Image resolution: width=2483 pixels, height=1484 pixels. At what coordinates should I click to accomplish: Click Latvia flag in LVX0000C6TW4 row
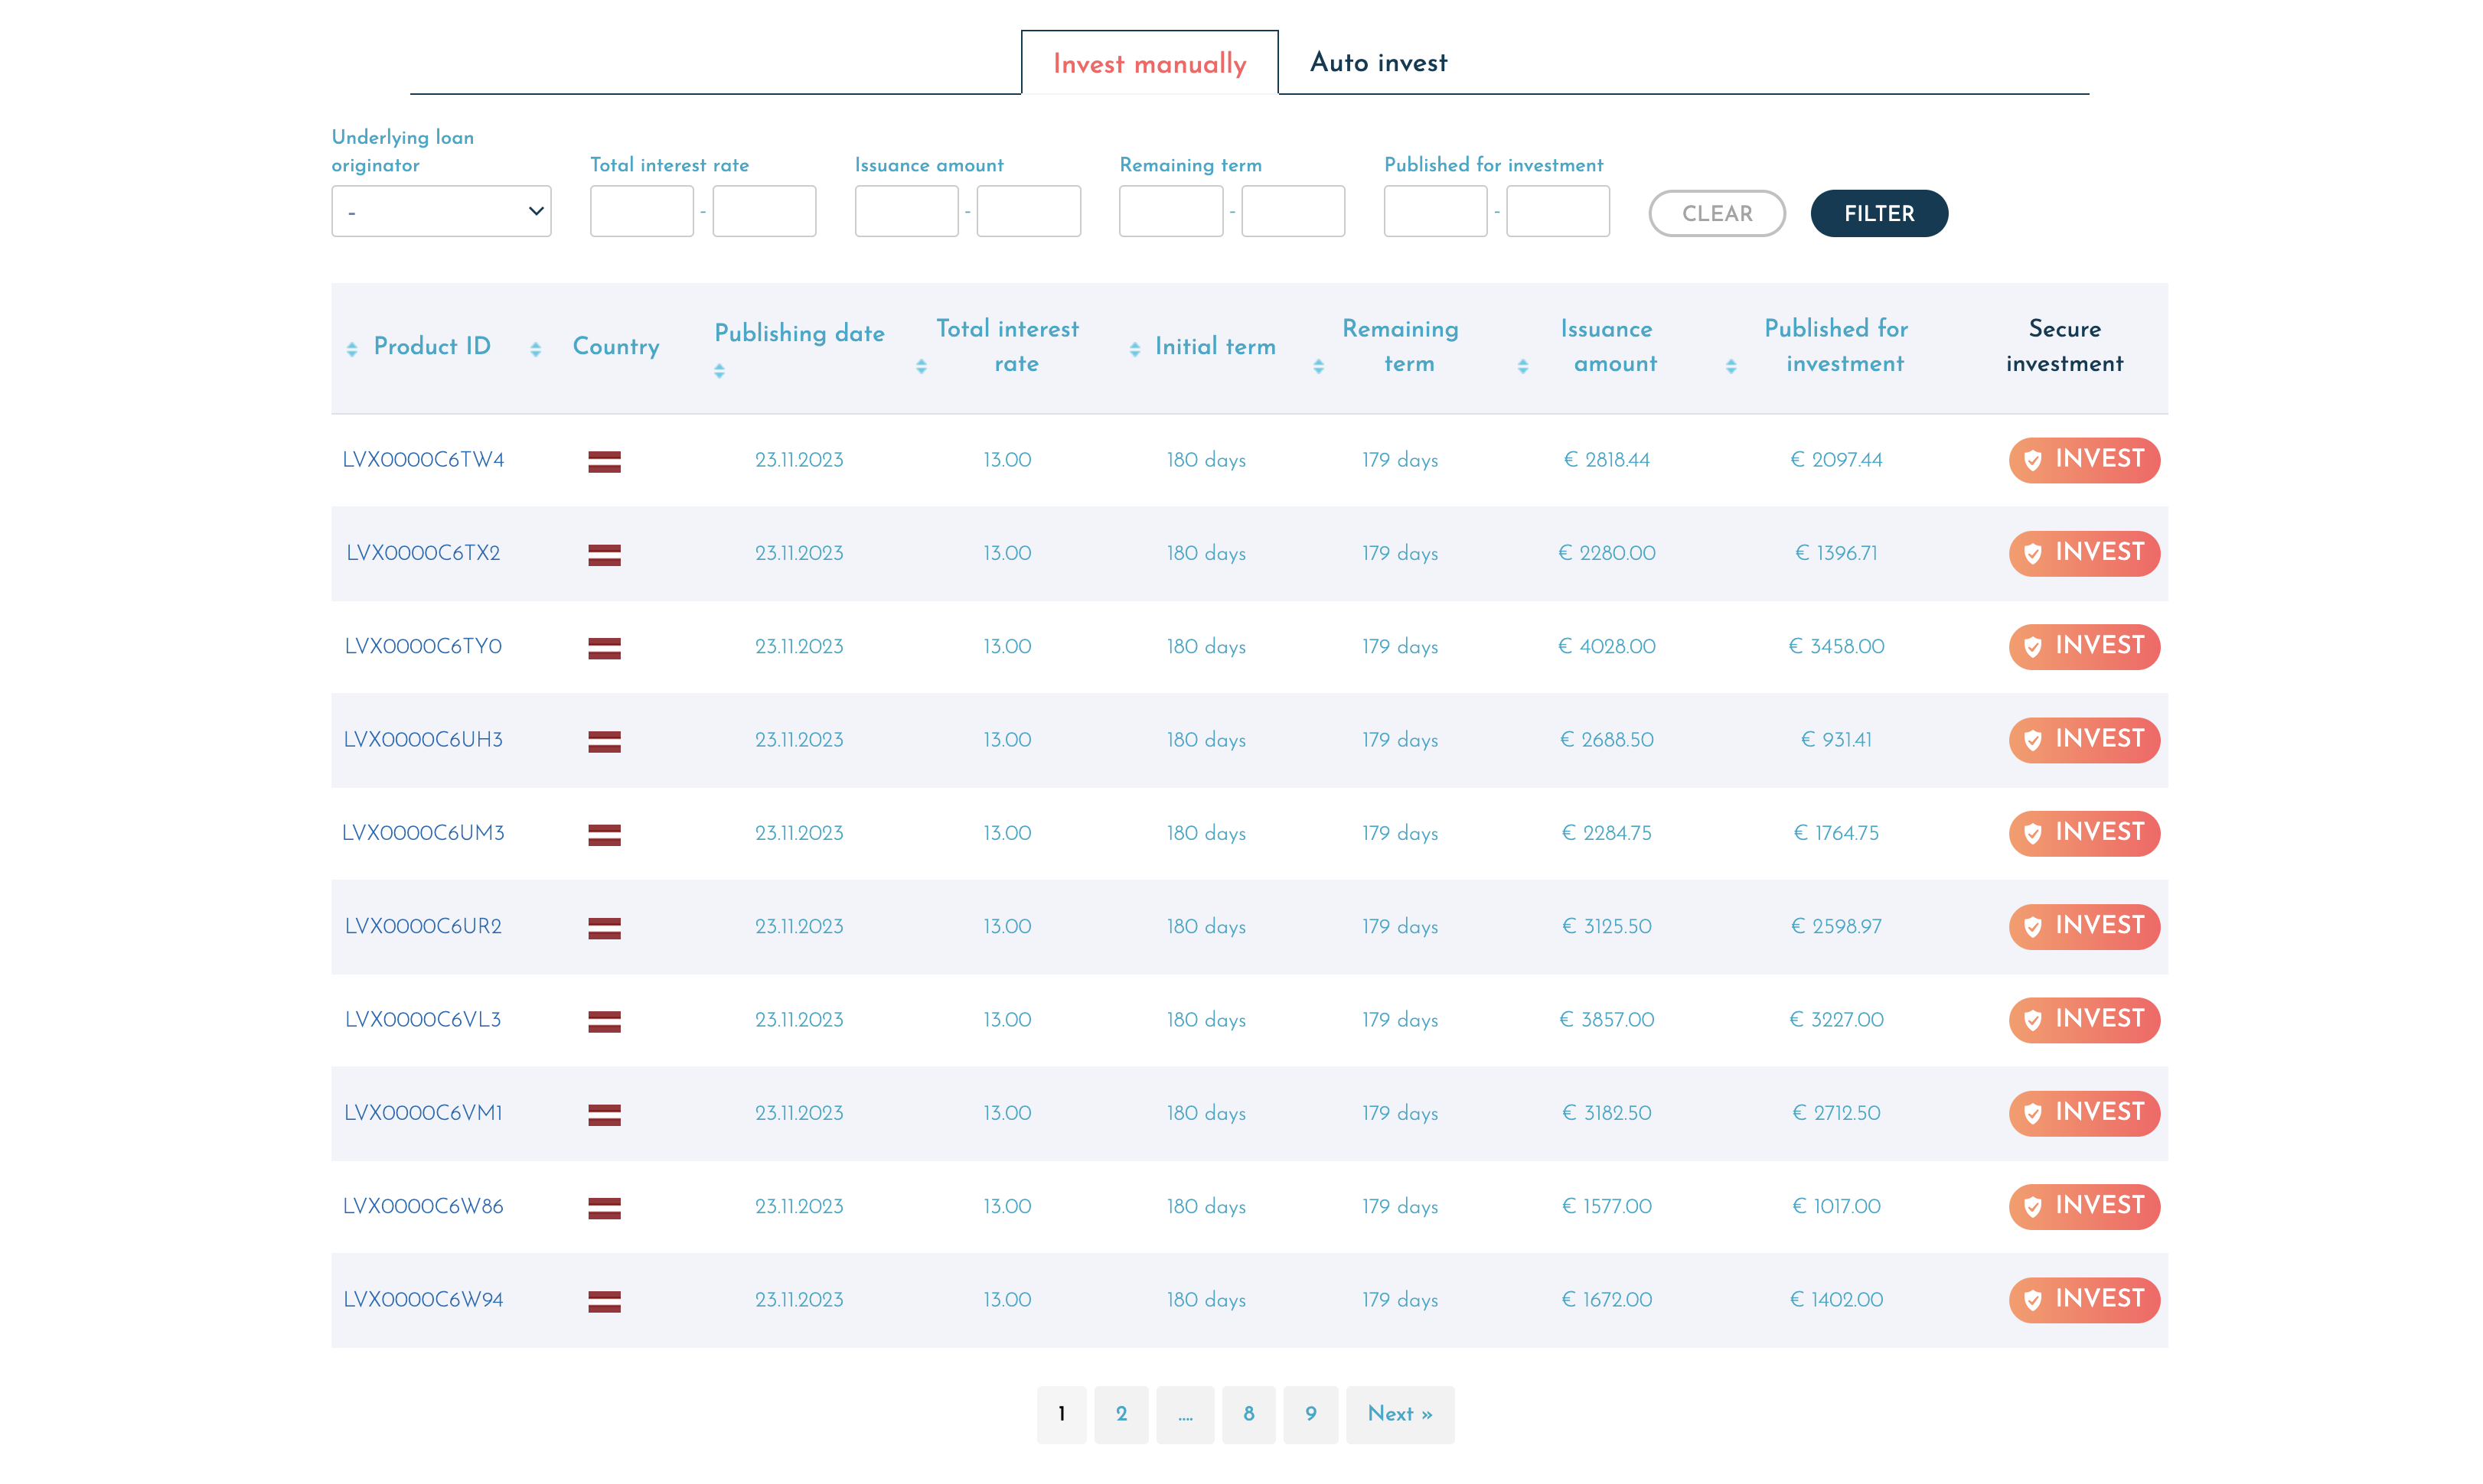coord(604,461)
